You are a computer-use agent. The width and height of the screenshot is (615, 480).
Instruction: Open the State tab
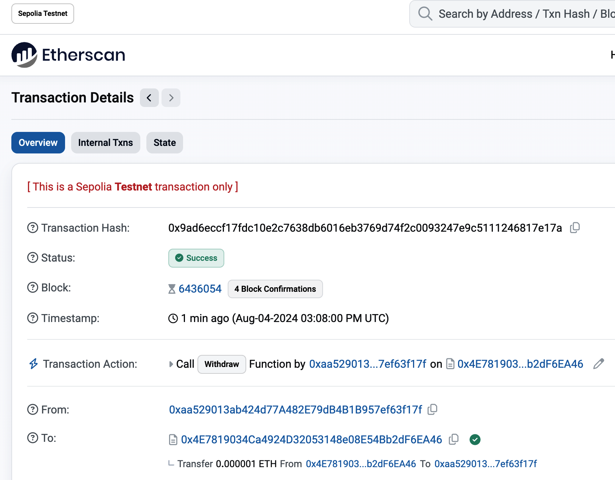pos(165,142)
